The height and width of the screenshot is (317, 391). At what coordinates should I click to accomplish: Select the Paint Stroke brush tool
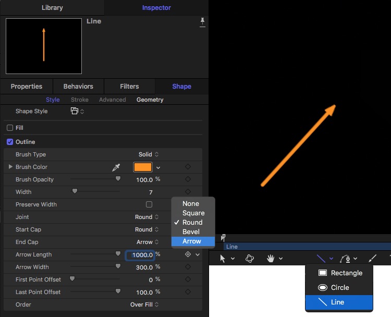(x=372, y=258)
